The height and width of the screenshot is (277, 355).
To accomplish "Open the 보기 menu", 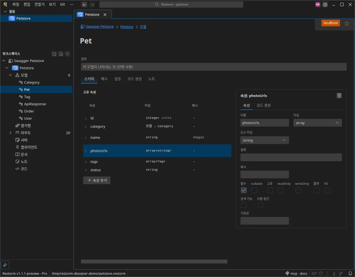I will [x=52, y=4].
